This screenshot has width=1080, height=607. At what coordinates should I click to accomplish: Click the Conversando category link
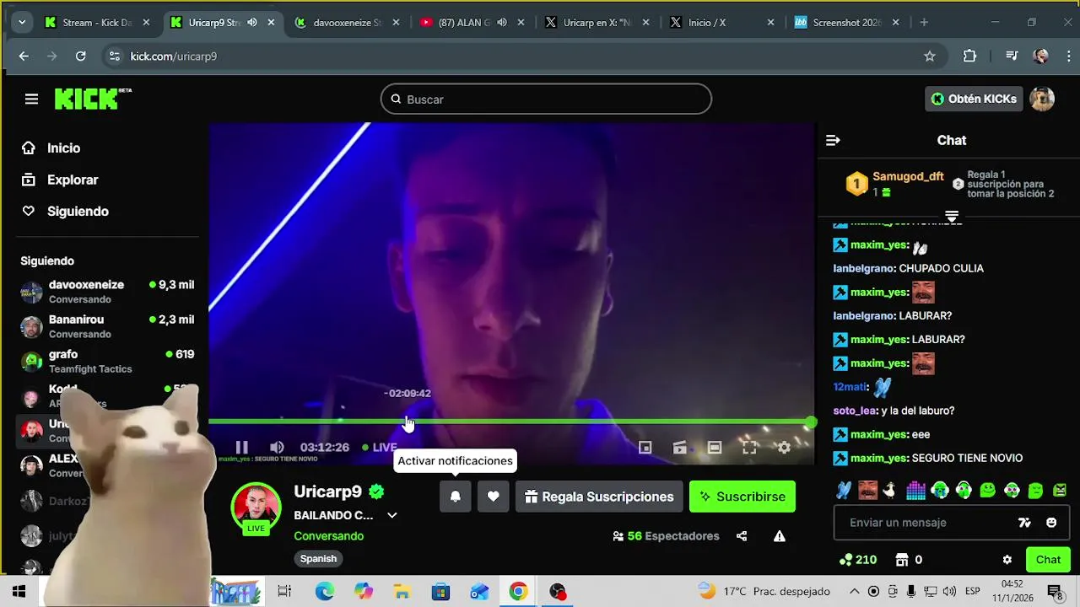click(328, 536)
